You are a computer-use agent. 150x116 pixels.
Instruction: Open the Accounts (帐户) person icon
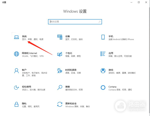click(16, 71)
